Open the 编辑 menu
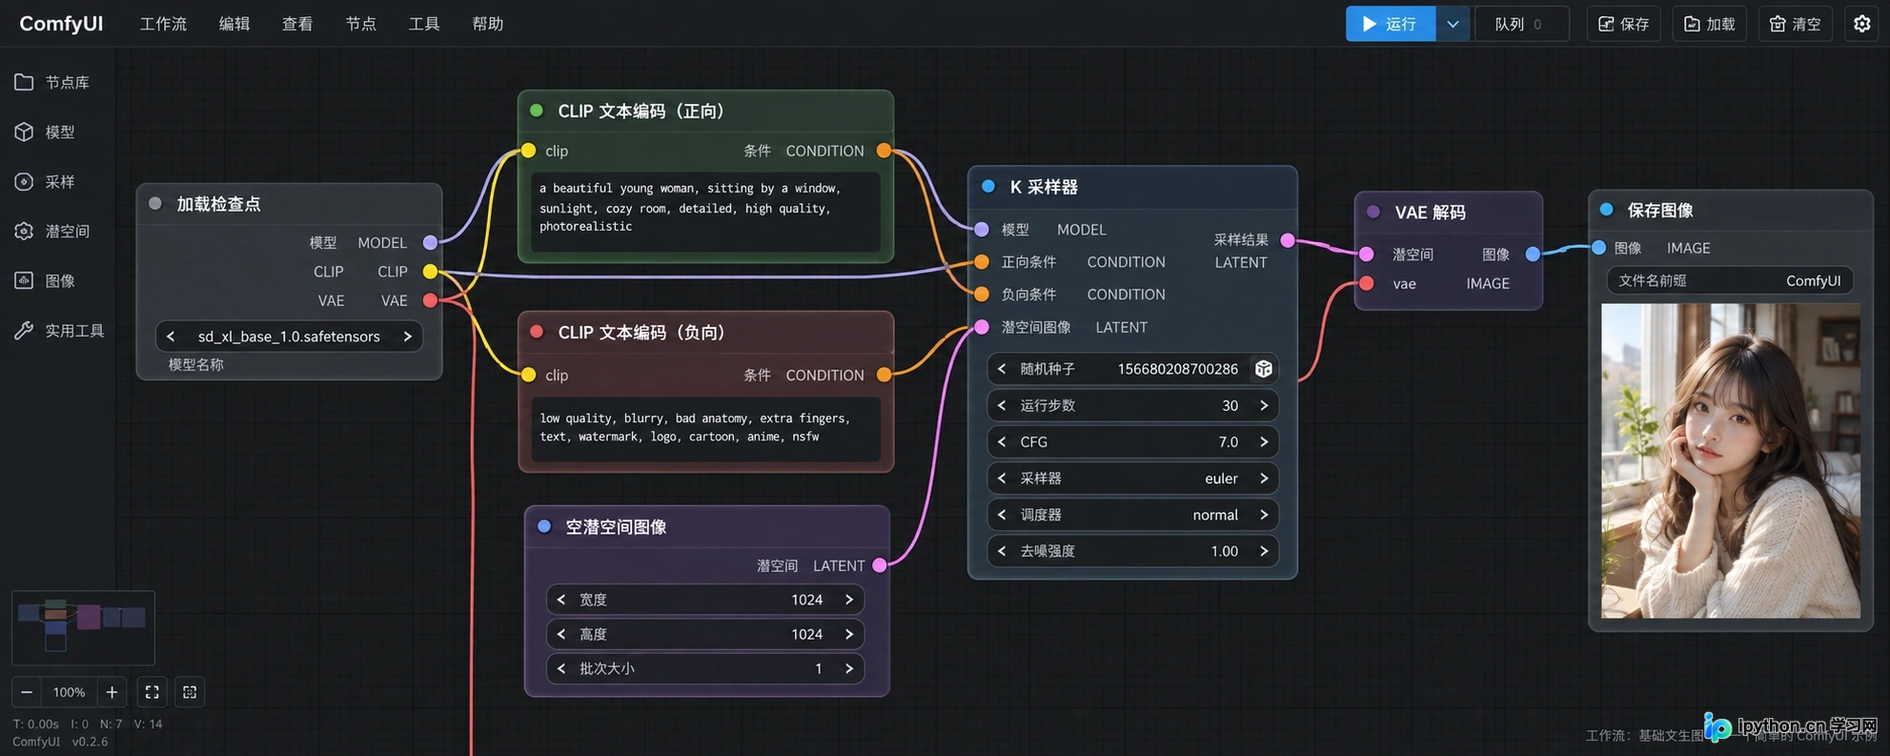The image size is (1890, 756). 234,24
